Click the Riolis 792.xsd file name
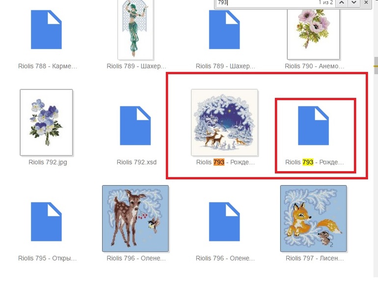Viewport: 378px width, 295px height. (136, 162)
